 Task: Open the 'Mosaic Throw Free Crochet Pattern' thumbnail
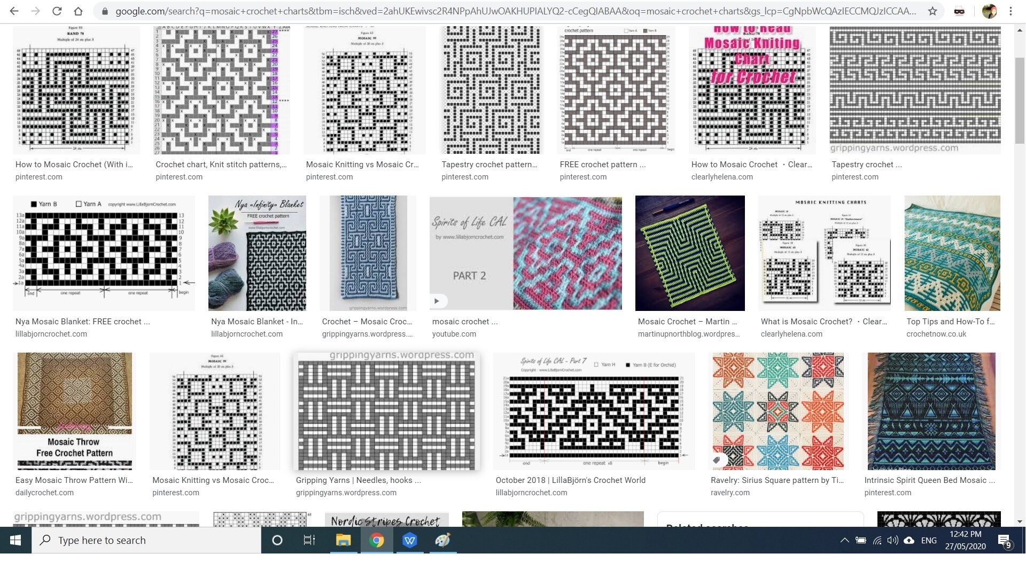tap(75, 411)
